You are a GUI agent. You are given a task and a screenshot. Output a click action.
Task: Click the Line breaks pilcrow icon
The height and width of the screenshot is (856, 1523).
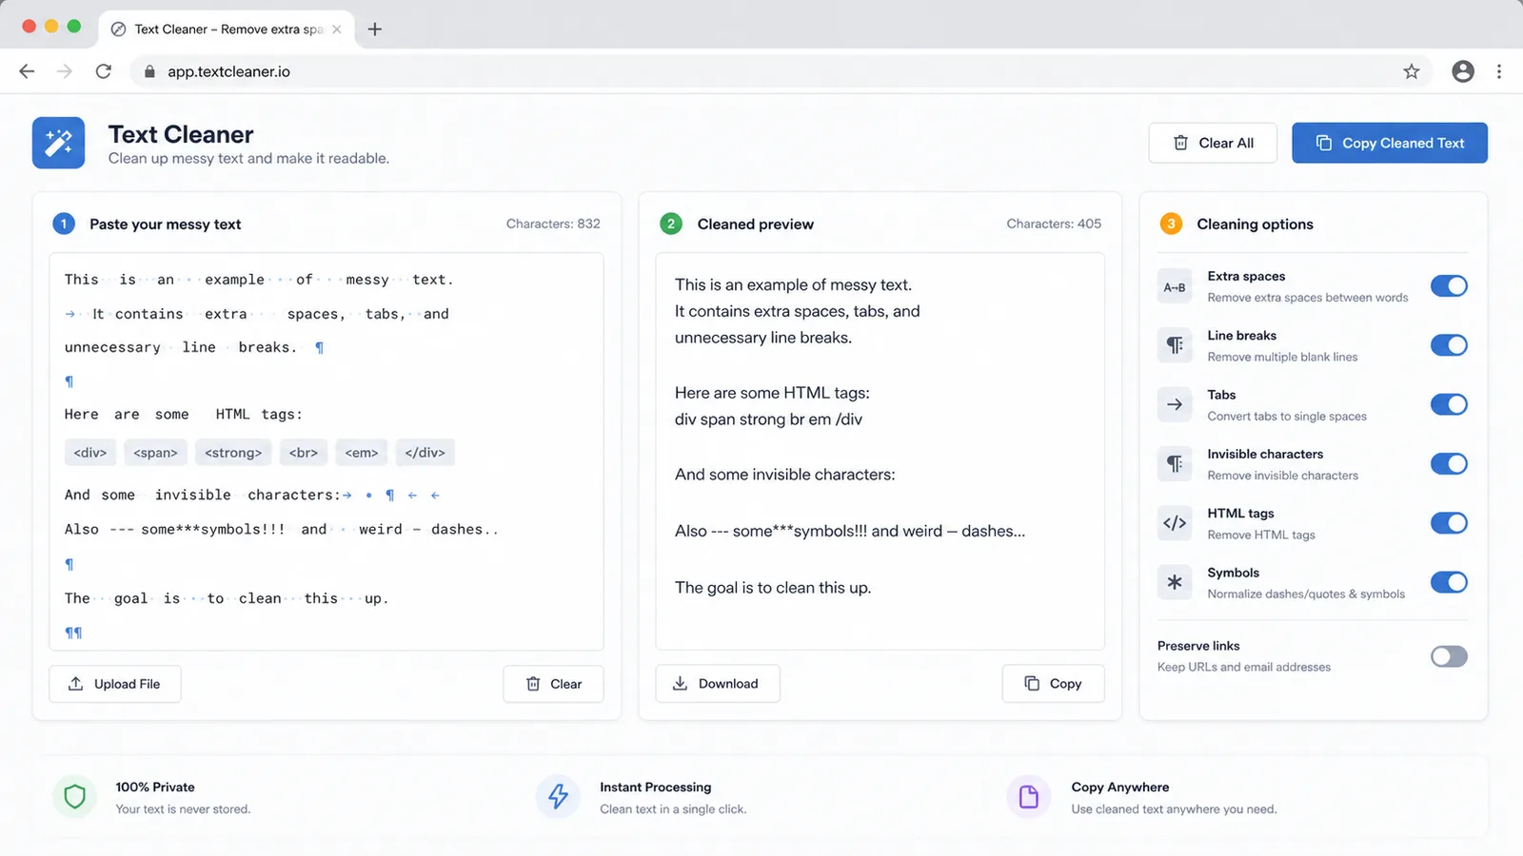click(x=1175, y=345)
